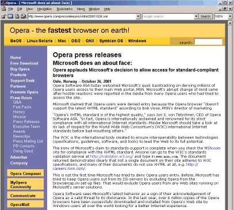Open Press Mailing List sidebar link

tap(28, 141)
